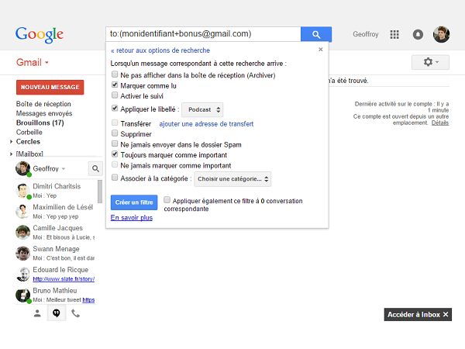The image size is (465, 349).
Task: Select the Hangouts chat icon tab
Action: pos(57,313)
